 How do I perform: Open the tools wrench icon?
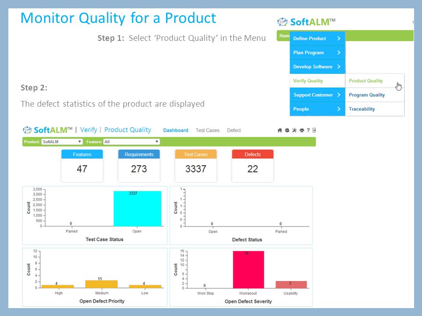pos(295,130)
